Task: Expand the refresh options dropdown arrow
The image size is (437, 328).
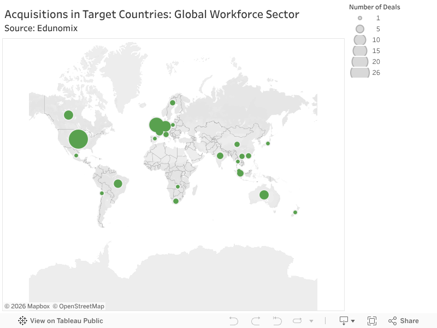Action: click(x=311, y=321)
